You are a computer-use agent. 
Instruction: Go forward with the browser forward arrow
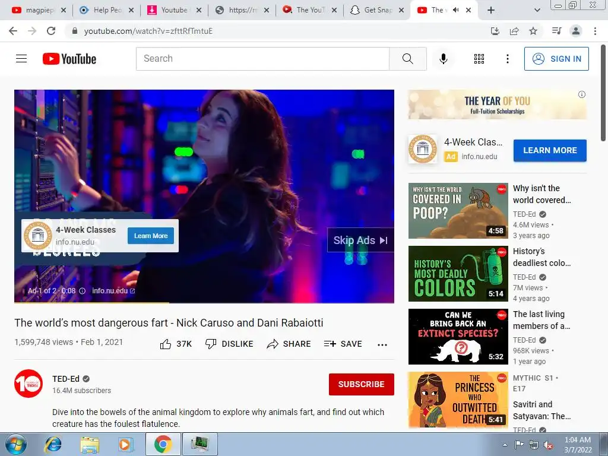(x=32, y=31)
